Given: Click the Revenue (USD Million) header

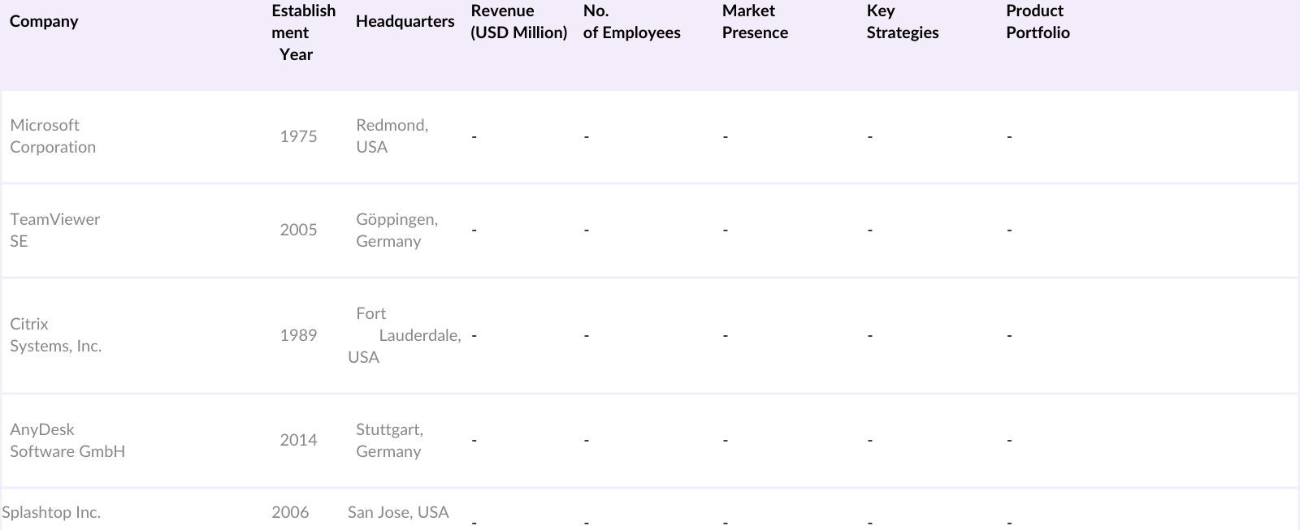Looking at the screenshot, I should (518, 22).
